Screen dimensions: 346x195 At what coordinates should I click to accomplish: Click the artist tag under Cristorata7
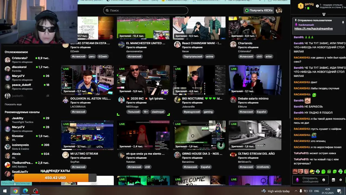click(x=269, y=56)
